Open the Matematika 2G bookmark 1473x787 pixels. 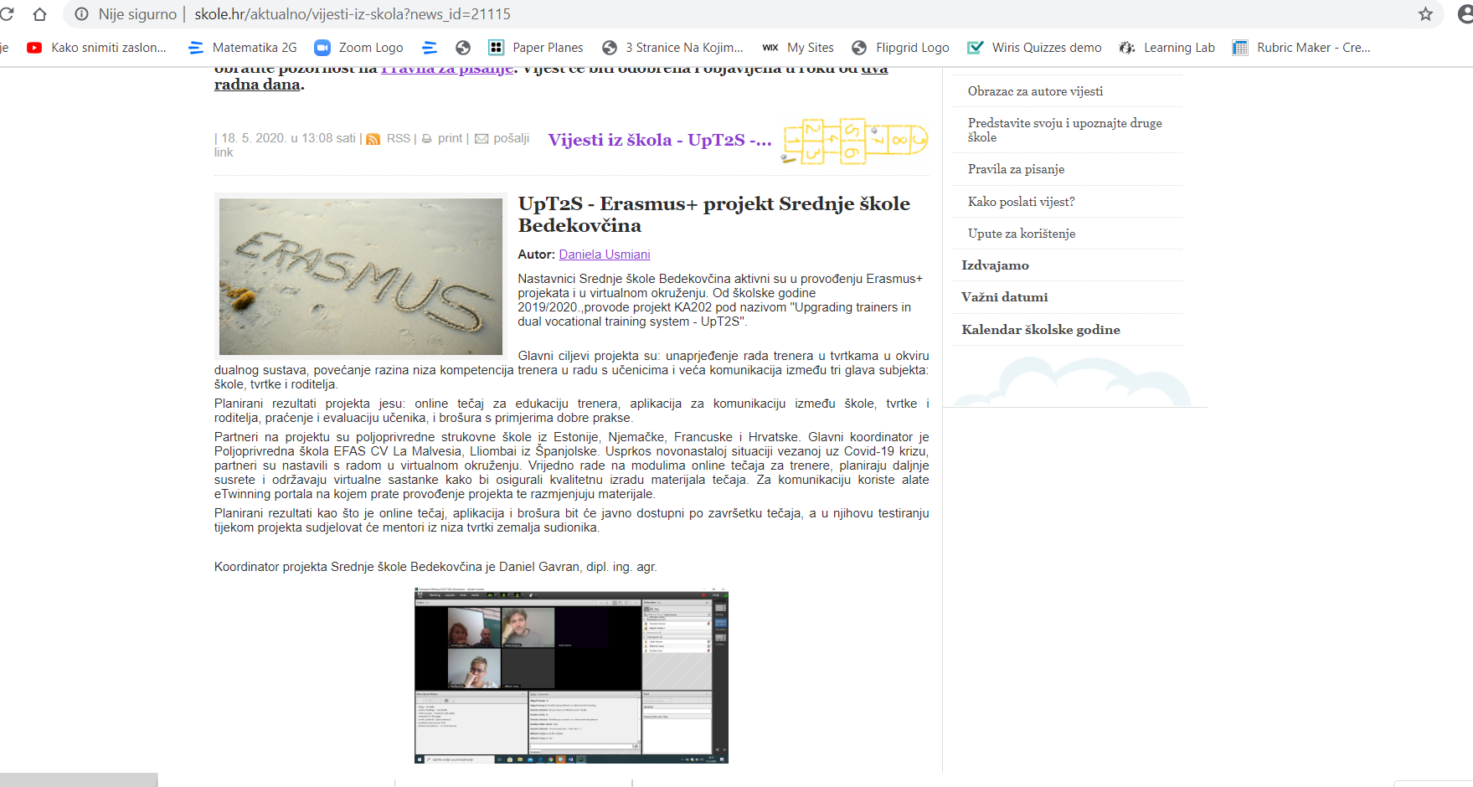tap(243, 48)
